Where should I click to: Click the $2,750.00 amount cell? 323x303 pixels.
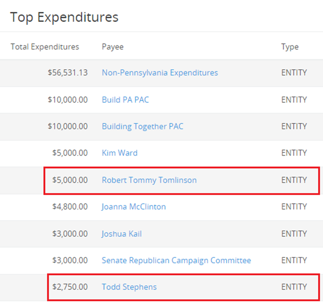tap(70, 287)
